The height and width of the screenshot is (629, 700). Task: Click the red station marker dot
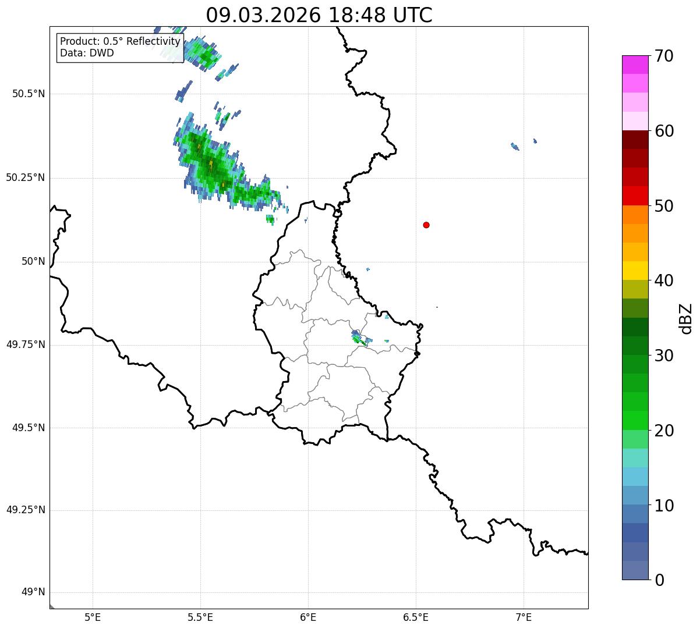pos(426,225)
